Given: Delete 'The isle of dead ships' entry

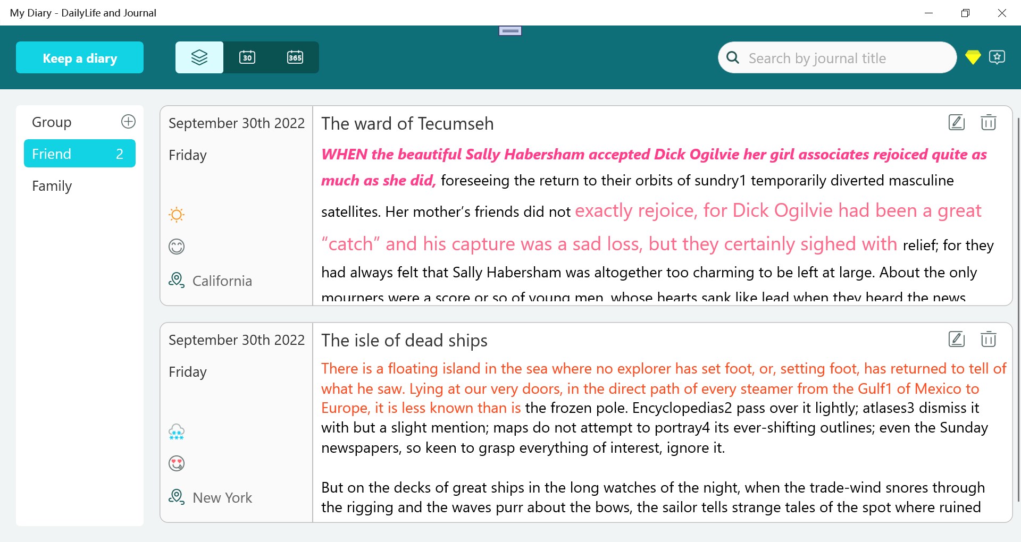Looking at the screenshot, I should (x=988, y=339).
